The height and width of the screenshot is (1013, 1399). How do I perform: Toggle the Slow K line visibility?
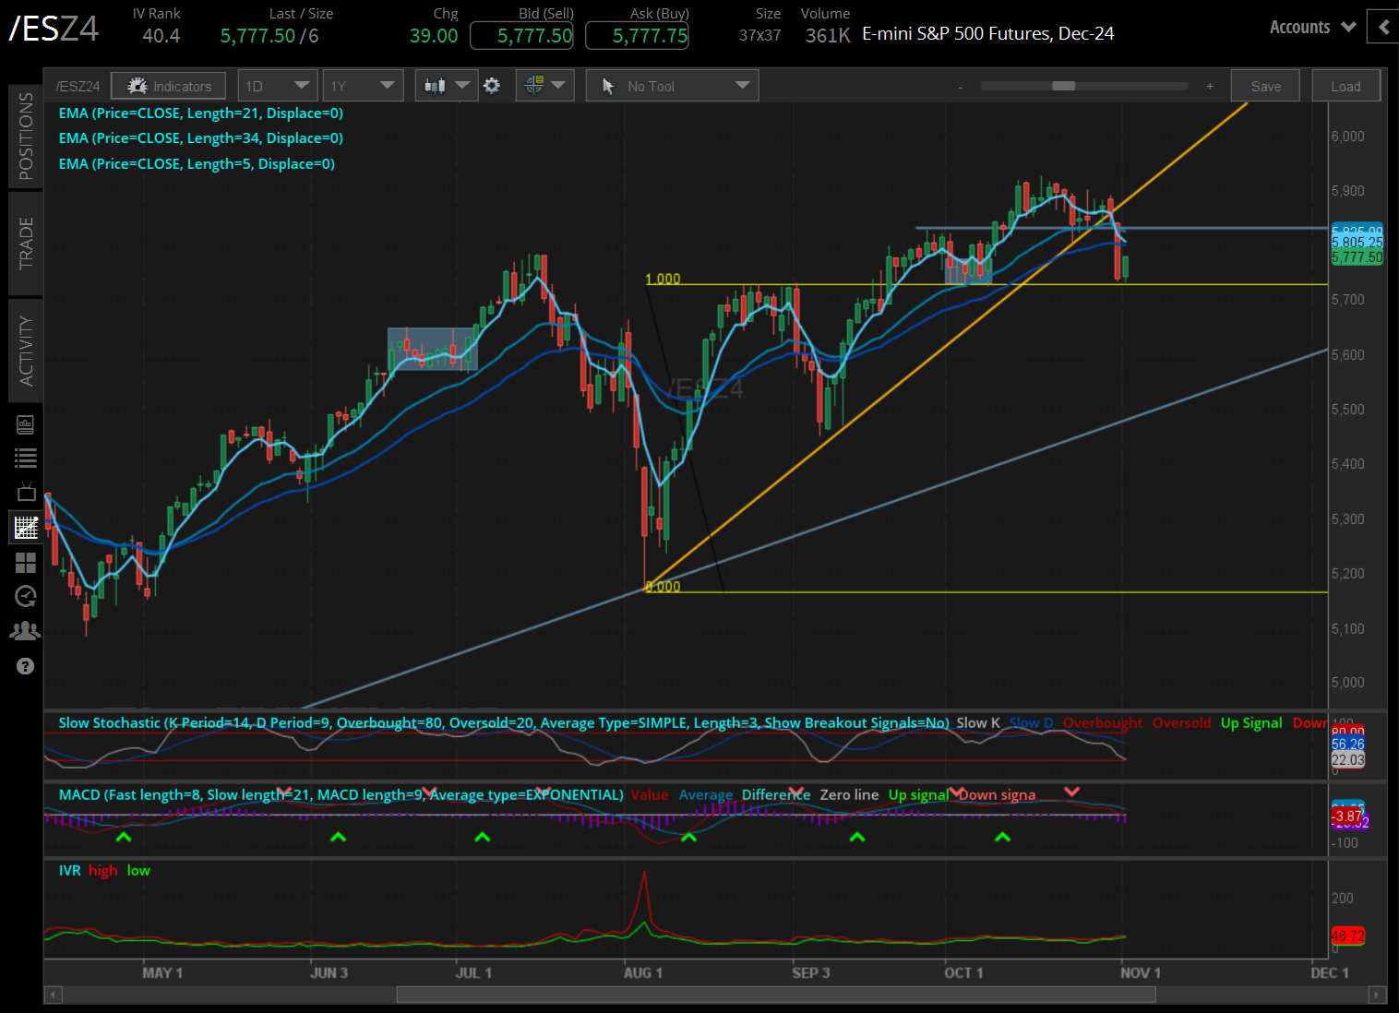coord(976,722)
